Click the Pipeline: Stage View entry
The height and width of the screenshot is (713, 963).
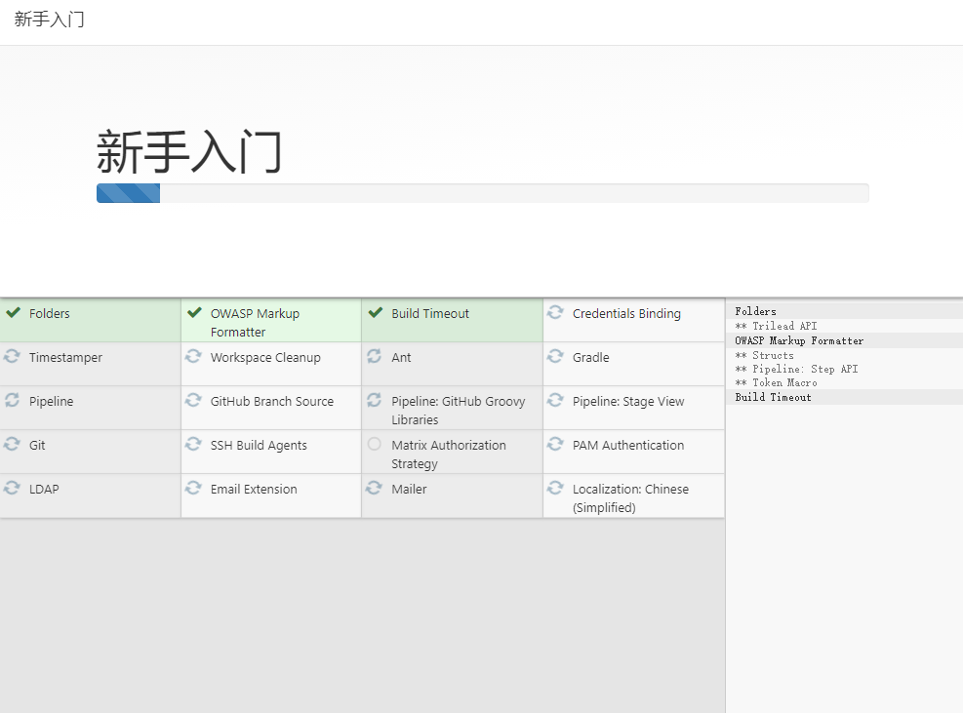pos(634,408)
